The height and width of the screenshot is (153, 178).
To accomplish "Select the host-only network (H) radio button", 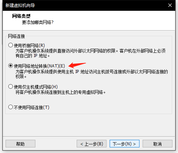I will pos(10,87).
